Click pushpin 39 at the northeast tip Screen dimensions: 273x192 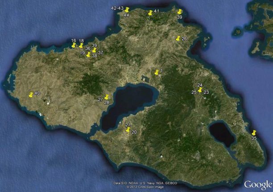[x=180, y=12]
